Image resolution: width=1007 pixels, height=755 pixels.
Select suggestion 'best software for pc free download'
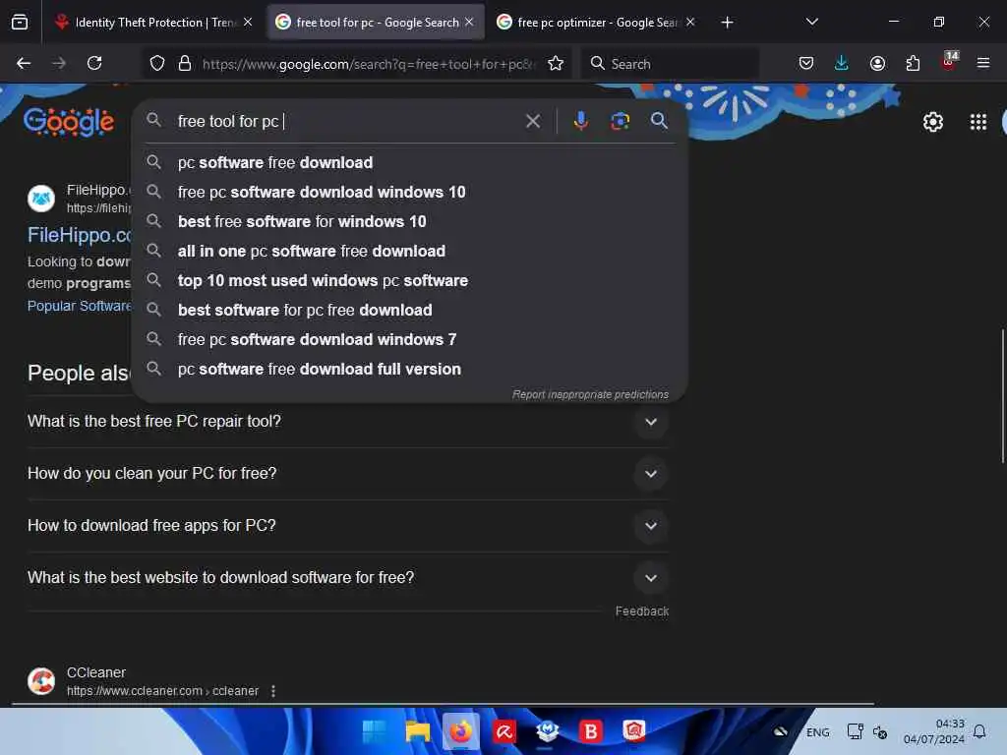point(409,310)
